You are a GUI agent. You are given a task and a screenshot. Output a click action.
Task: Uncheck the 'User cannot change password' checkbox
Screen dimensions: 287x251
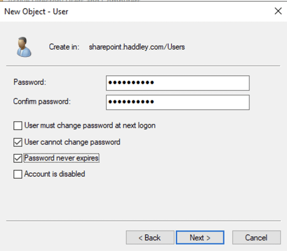point(18,142)
